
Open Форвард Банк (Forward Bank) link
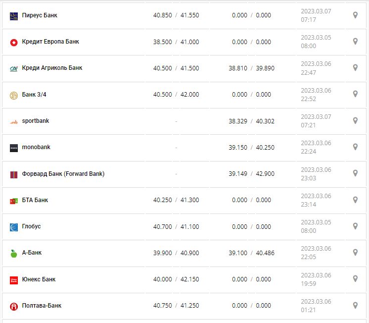63,174
